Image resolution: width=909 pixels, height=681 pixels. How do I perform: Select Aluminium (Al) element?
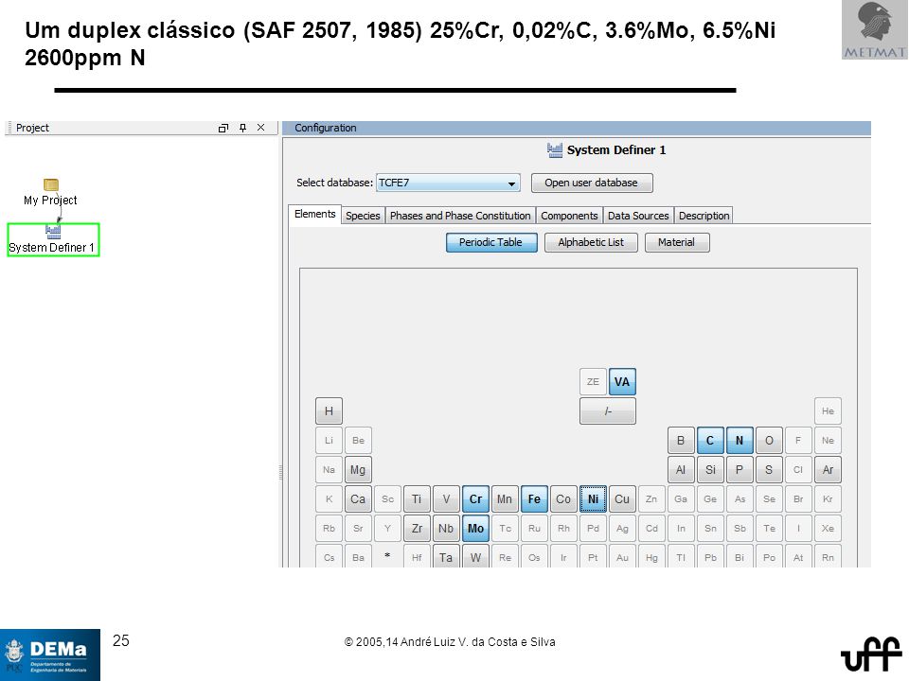pos(681,470)
